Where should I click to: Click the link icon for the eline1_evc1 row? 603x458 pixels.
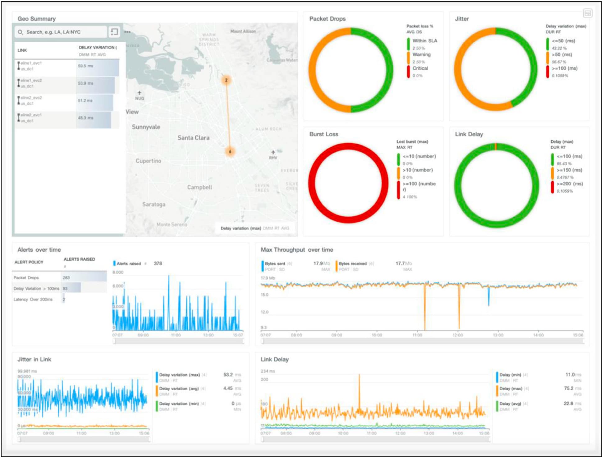pyautogui.click(x=19, y=66)
